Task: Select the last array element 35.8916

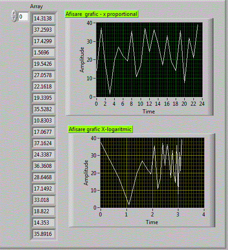Action: coord(43,234)
